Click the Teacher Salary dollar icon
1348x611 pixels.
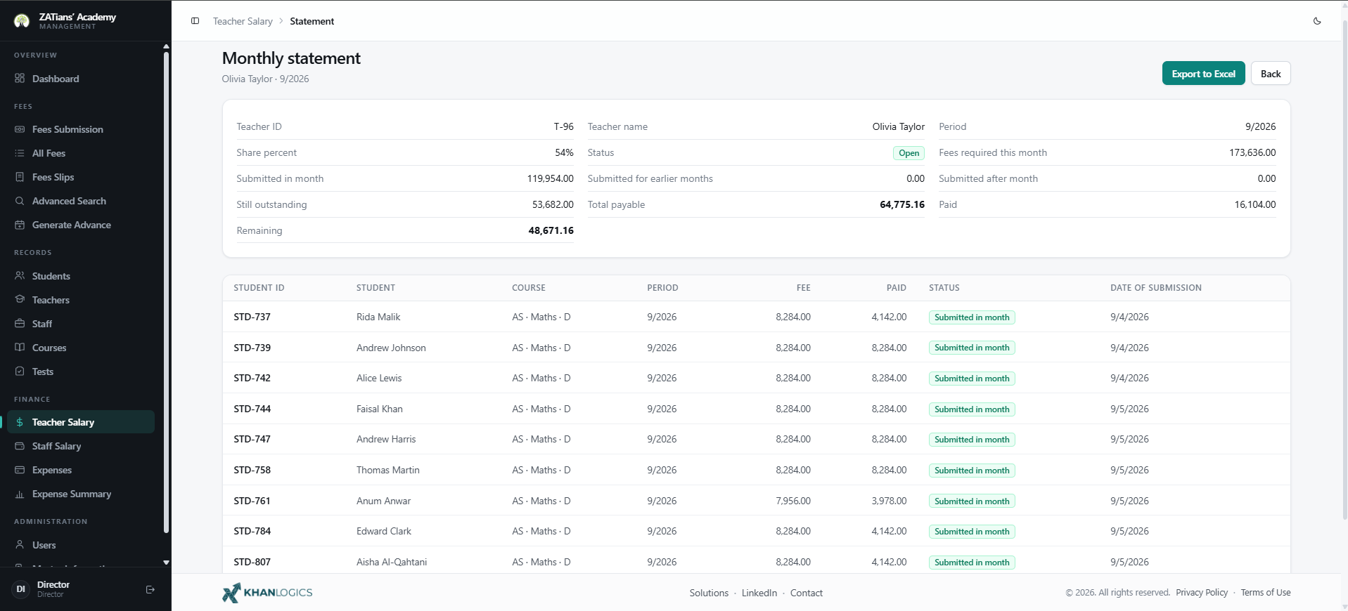pyautogui.click(x=20, y=422)
